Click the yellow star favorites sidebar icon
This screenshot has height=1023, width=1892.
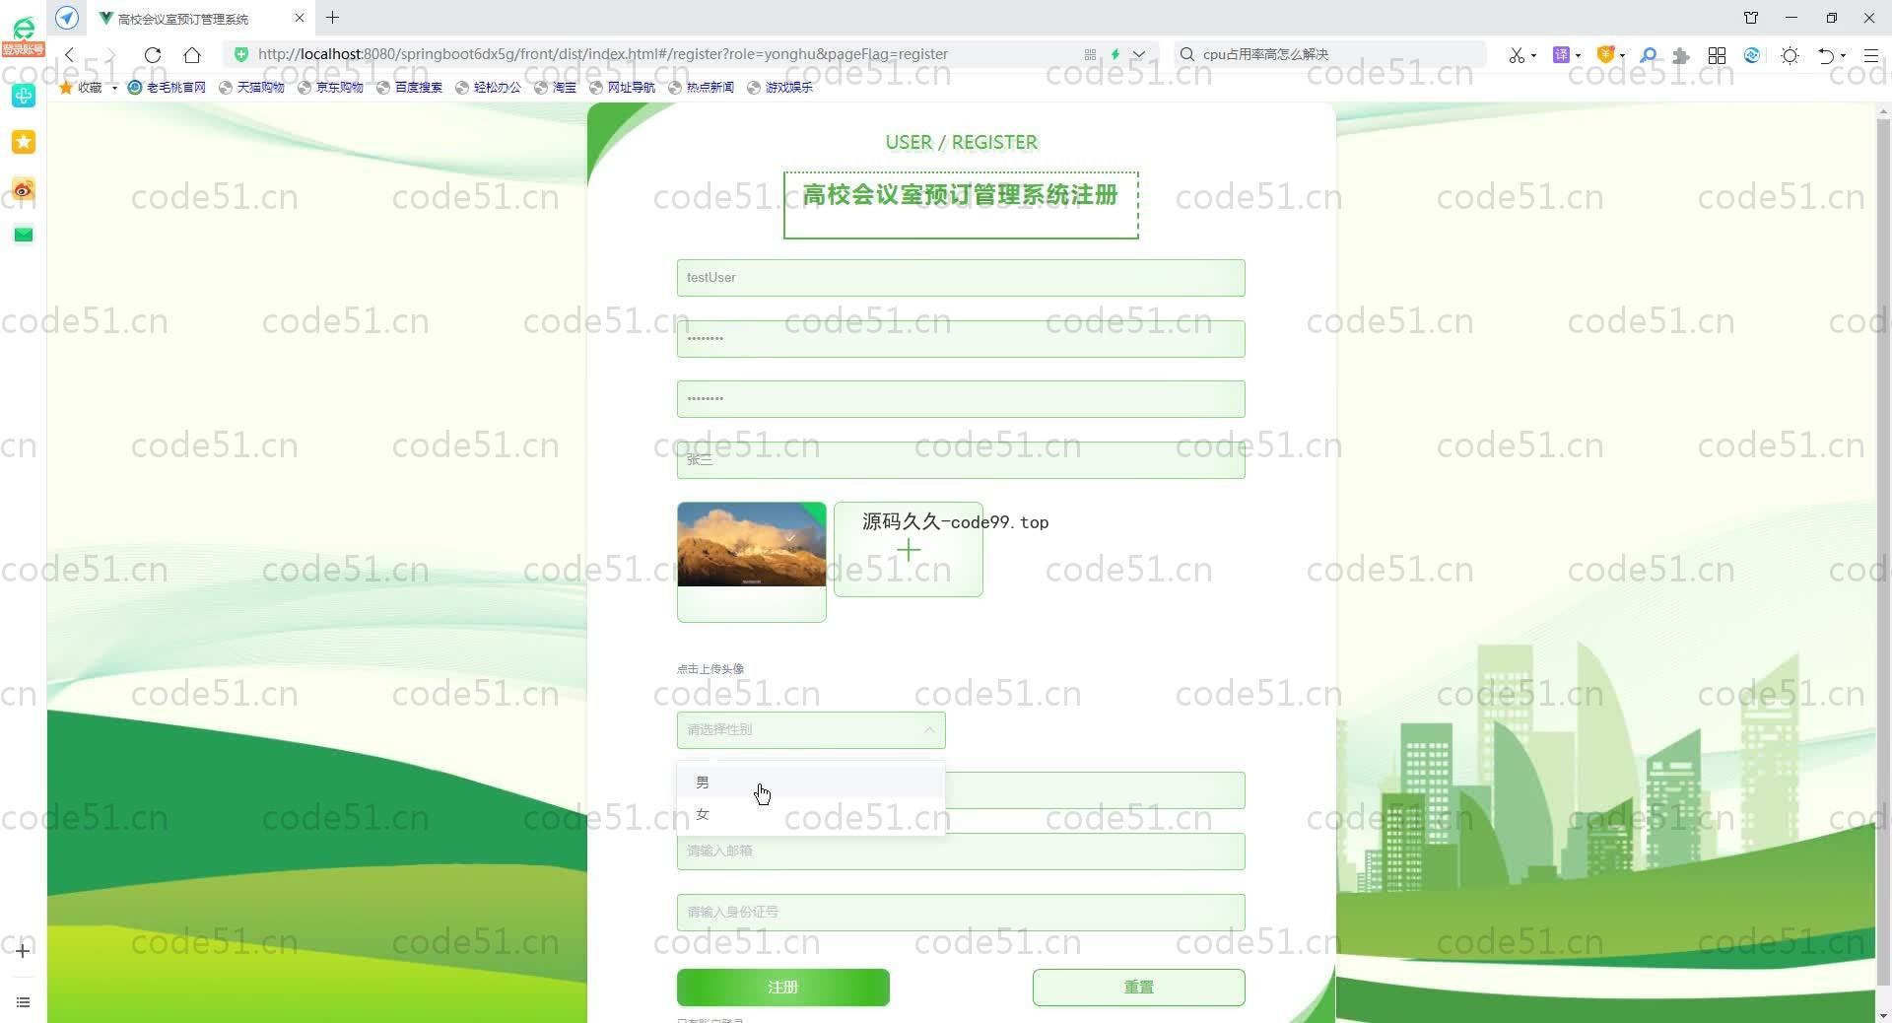(23, 142)
